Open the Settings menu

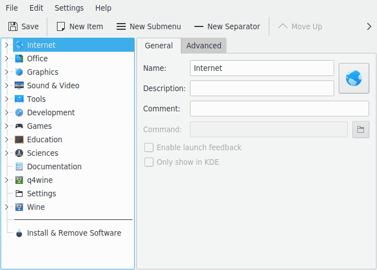pyautogui.click(x=69, y=8)
